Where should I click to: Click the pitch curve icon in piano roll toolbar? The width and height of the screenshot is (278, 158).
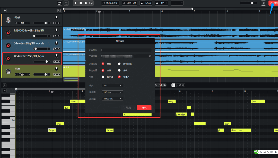pos(156,85)
